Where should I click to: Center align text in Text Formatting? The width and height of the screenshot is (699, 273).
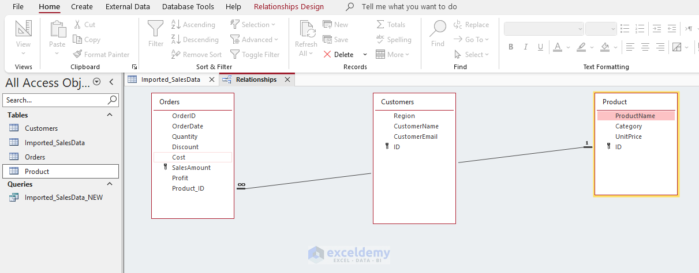tap(645, 47)
